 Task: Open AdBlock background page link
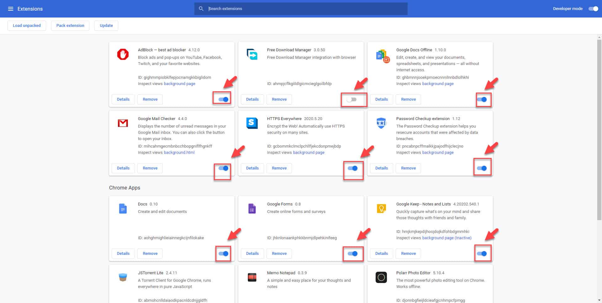click(180, 84)
